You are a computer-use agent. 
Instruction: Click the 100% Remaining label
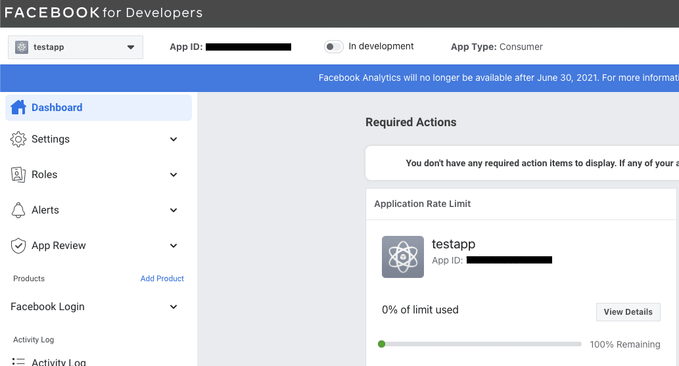tap(625, 344)
